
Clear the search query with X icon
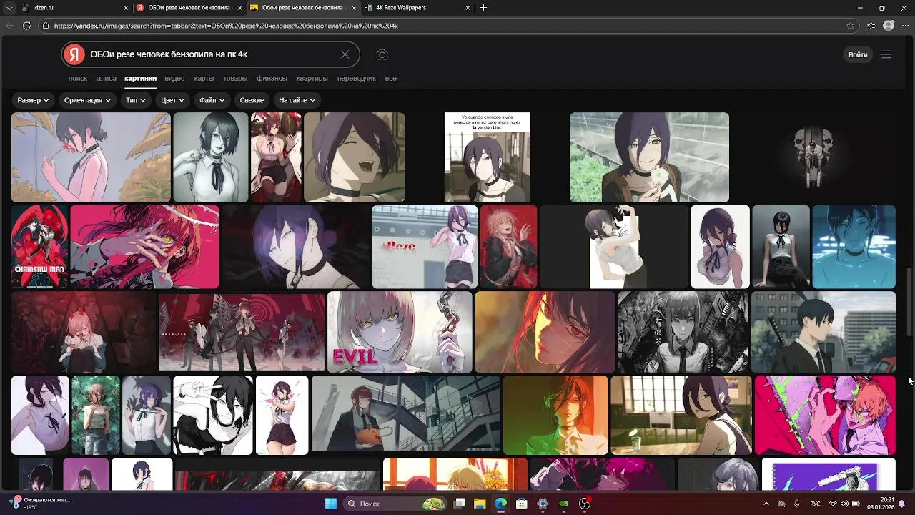pyautogui.click(x=345, y=54)
